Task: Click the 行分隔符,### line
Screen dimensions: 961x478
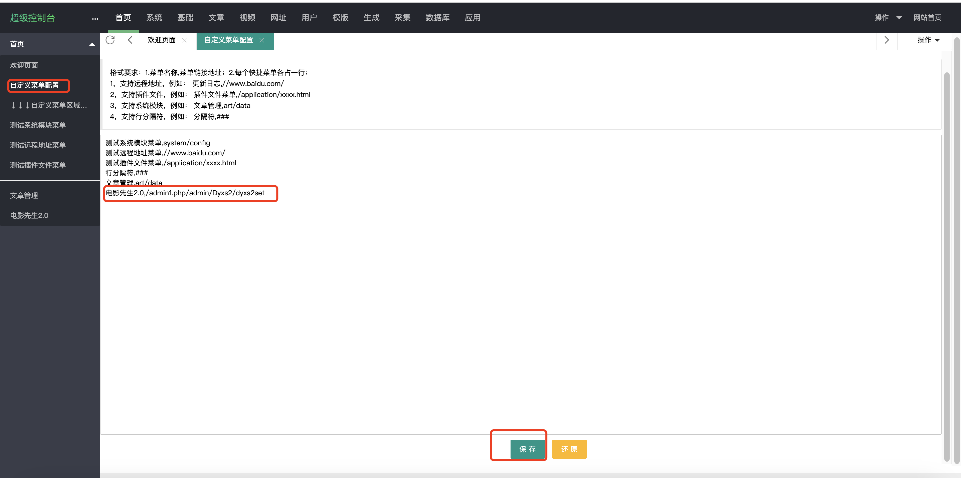Action: click(x=127, y=173)
